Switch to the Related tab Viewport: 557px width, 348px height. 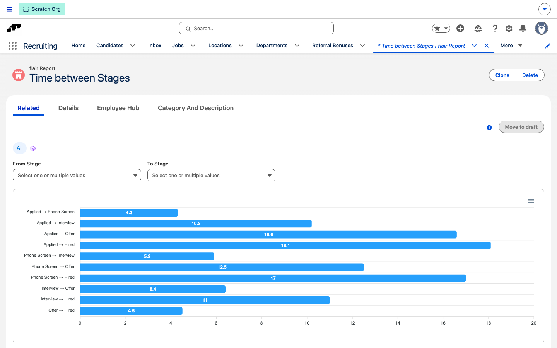click(x=29, y=108)
